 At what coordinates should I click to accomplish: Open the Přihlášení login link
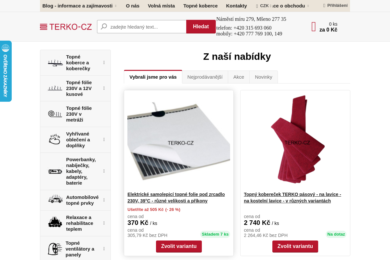click(x=335, y=6)
